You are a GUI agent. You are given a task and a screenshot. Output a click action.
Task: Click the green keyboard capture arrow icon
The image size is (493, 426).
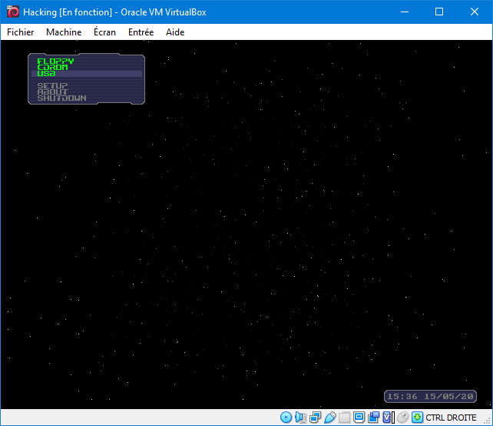tap(417, 418)
